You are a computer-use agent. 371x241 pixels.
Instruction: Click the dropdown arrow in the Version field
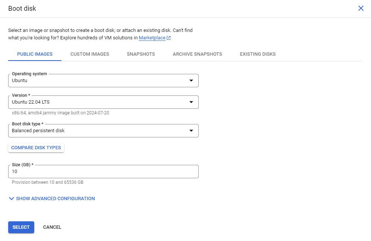[191, 102]
